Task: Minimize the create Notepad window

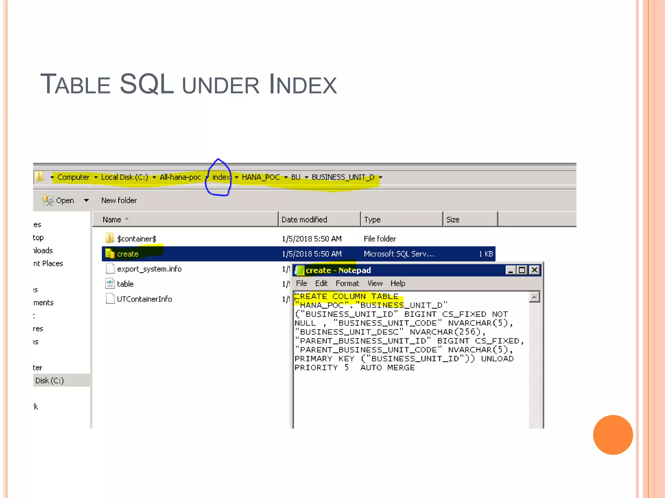Action: pos(510,270)
